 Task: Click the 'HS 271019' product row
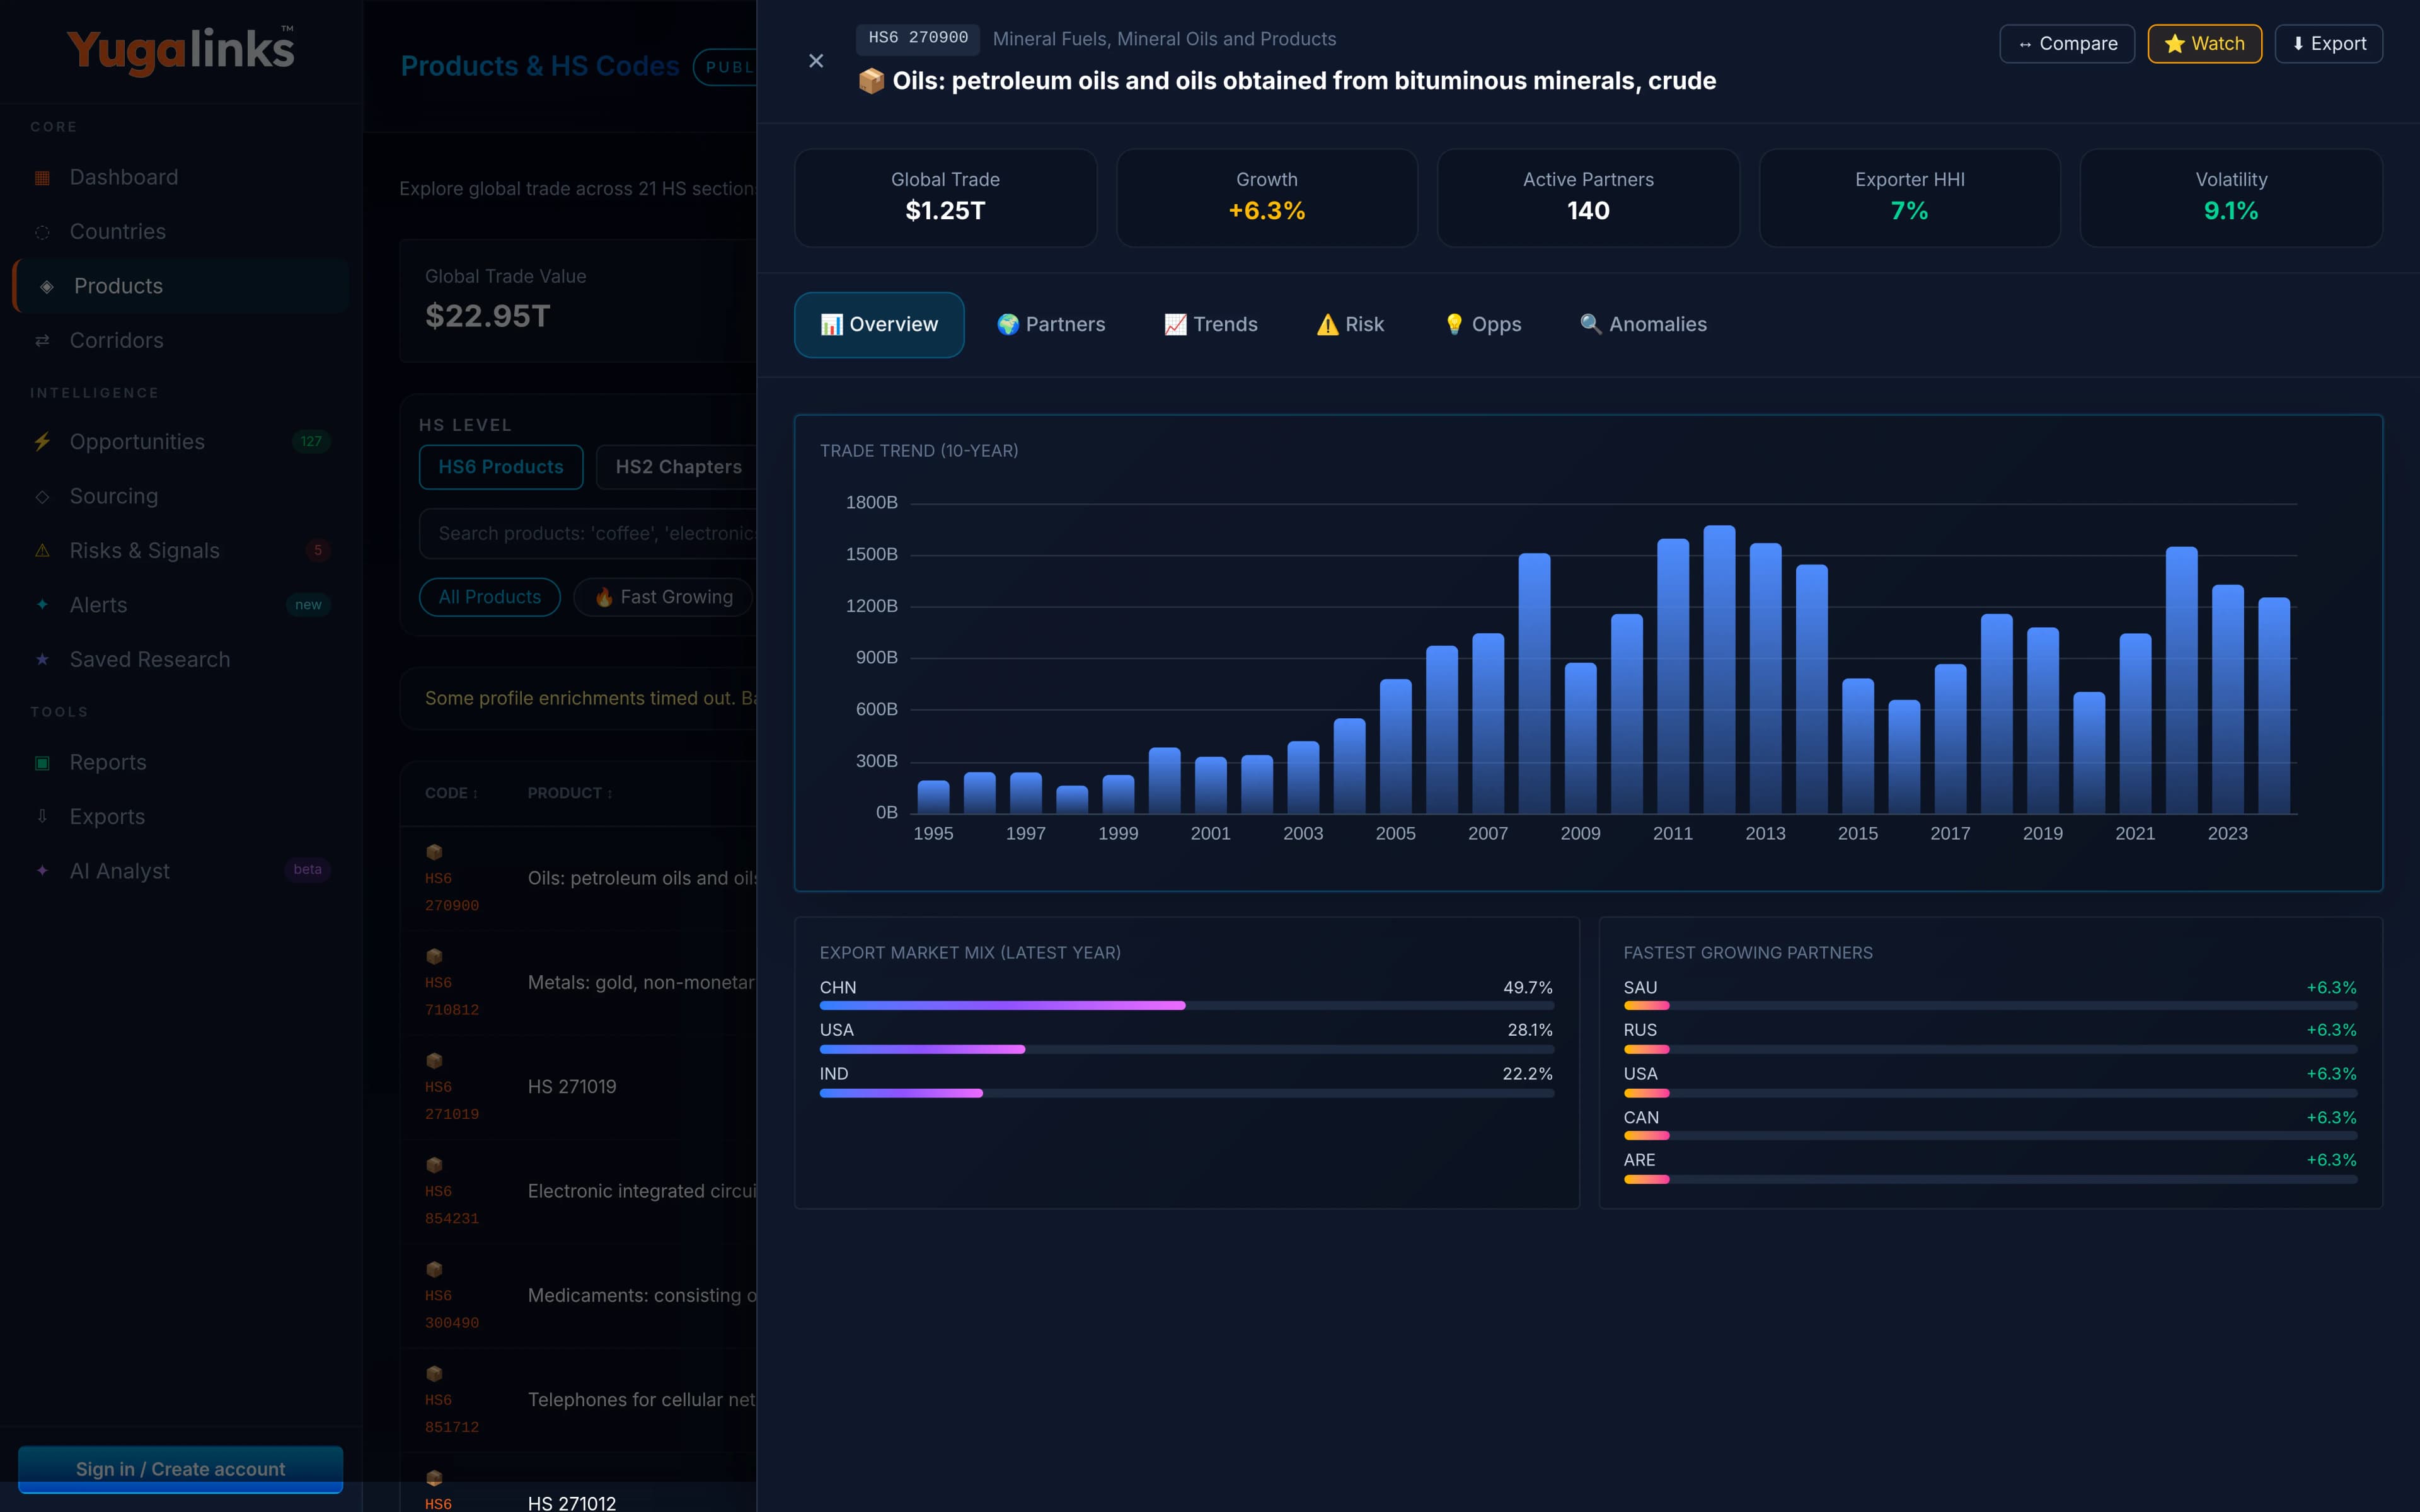tap(578, 1087)
